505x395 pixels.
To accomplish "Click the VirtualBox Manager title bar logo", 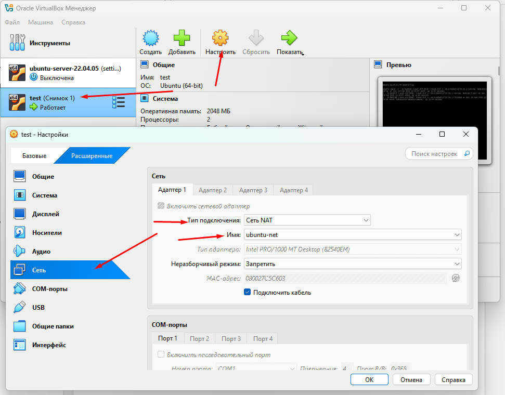I will [9, 8].
